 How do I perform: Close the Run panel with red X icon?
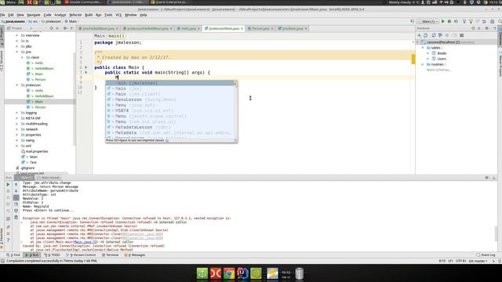click(x=8, y=233)
